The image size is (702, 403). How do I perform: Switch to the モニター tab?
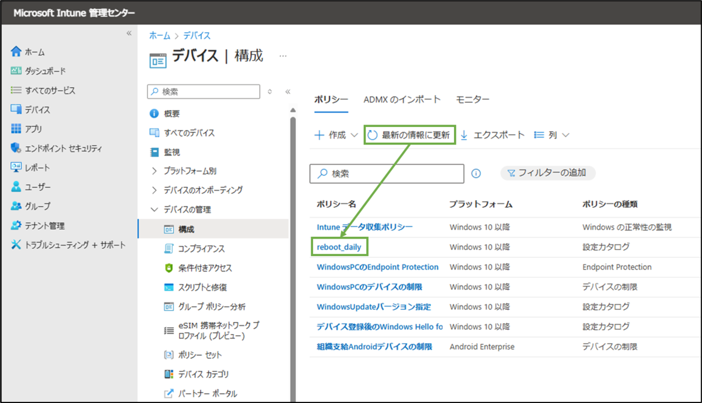point(473,99)
